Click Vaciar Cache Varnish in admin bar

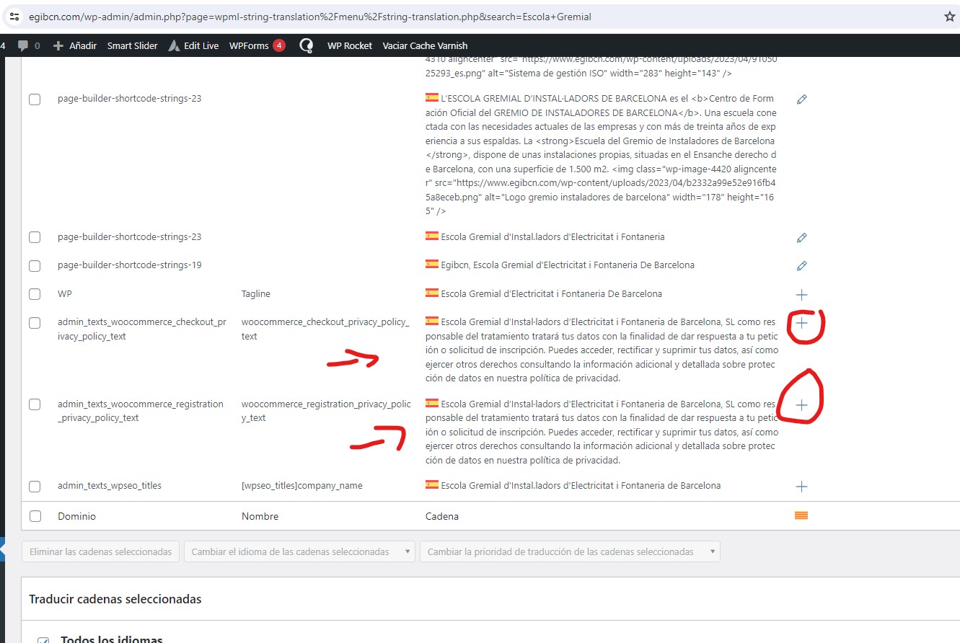coord(425,45)
